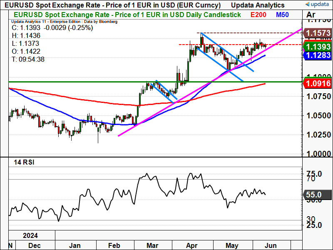Select the 1.1573 resistance price tag
Image resolution: width=333 pixels, height=250 pixels.
pyautogui.click(x=318, y=33)
